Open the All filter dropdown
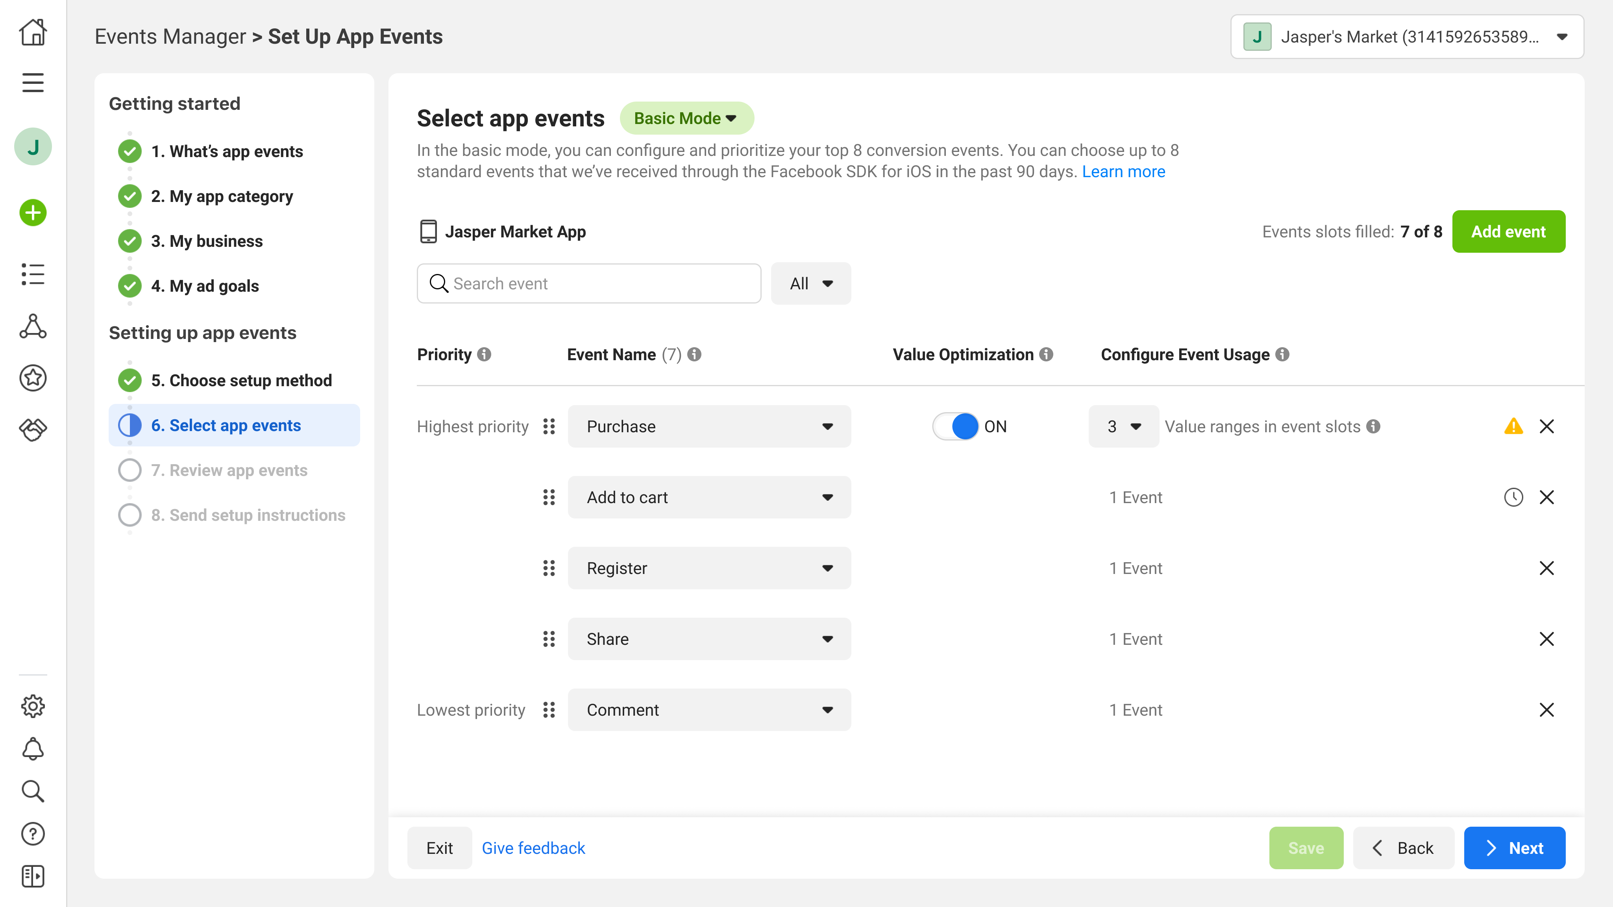1613x907 pixels. click(x=810, y=284)
